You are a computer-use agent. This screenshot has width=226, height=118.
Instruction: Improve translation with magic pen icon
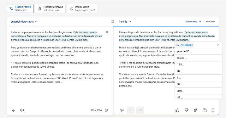point(196,110)
